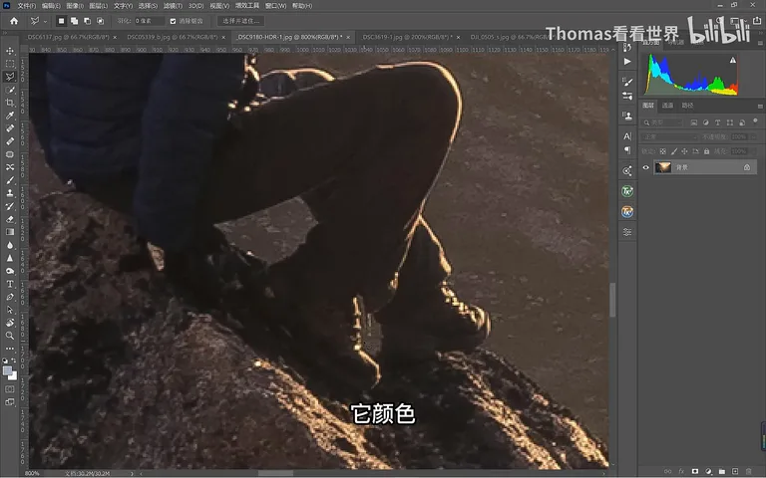Switch to _DSC6137.jpg document tab
This screenshot has width=766, height=478.
click(68, 37)
